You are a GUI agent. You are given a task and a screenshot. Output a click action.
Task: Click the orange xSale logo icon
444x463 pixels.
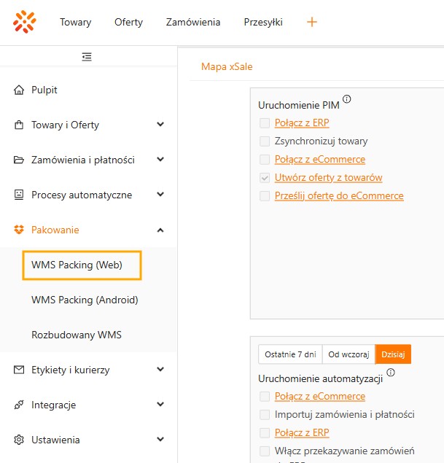(24, 22)
